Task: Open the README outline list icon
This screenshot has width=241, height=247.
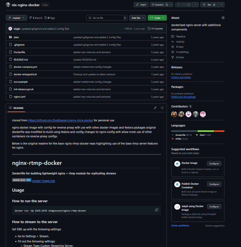Action: click(x=162, y=108)
